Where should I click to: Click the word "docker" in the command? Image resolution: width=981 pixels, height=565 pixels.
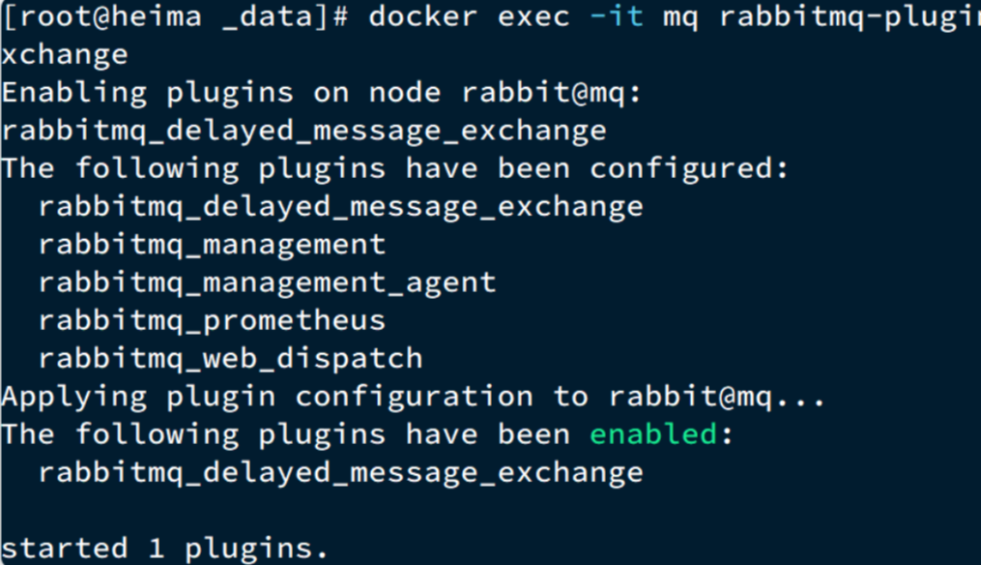(423, 16)
